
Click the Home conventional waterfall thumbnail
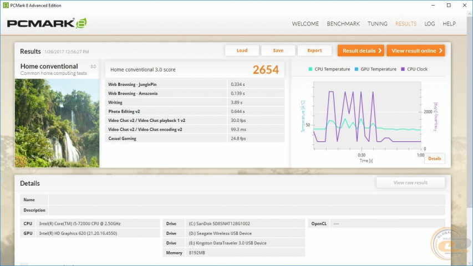(x=57, y=122)
